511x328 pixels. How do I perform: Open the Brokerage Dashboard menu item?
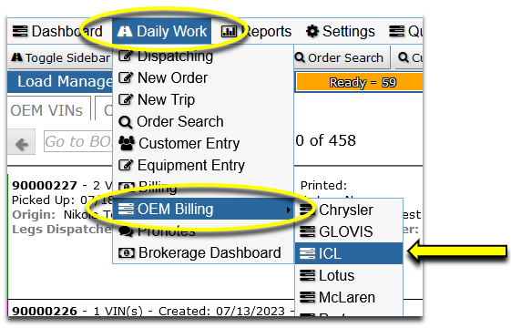coord(203,252)
